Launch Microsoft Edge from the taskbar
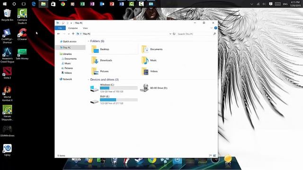Image resolution: width=303 pixels, height=170 pixels. point(34,4)
